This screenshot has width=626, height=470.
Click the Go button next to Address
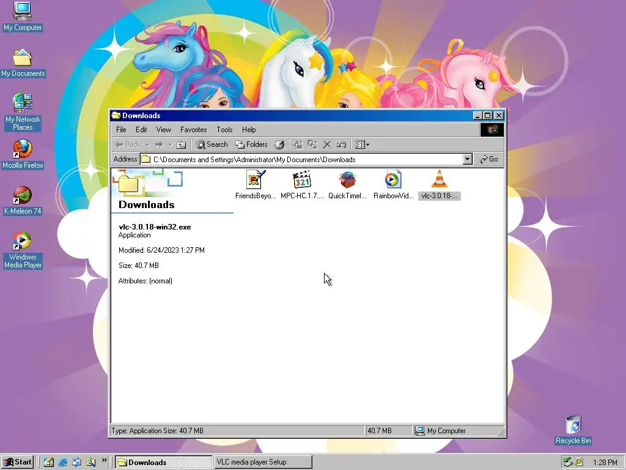(489, 159)
